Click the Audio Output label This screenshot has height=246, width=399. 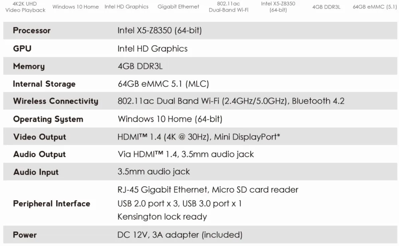pyautogui.click(x=40, y=154)
